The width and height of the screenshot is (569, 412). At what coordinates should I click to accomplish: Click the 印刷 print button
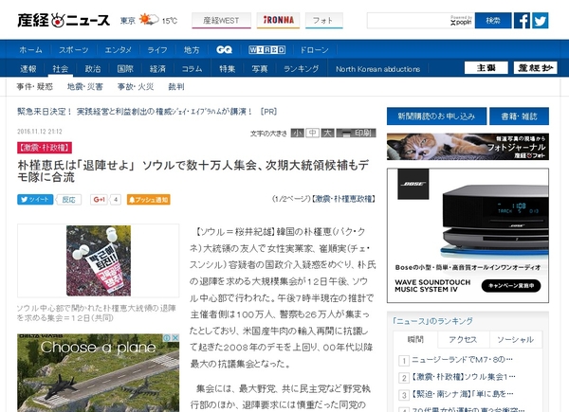pyautogui.click(x=357, y=133)
